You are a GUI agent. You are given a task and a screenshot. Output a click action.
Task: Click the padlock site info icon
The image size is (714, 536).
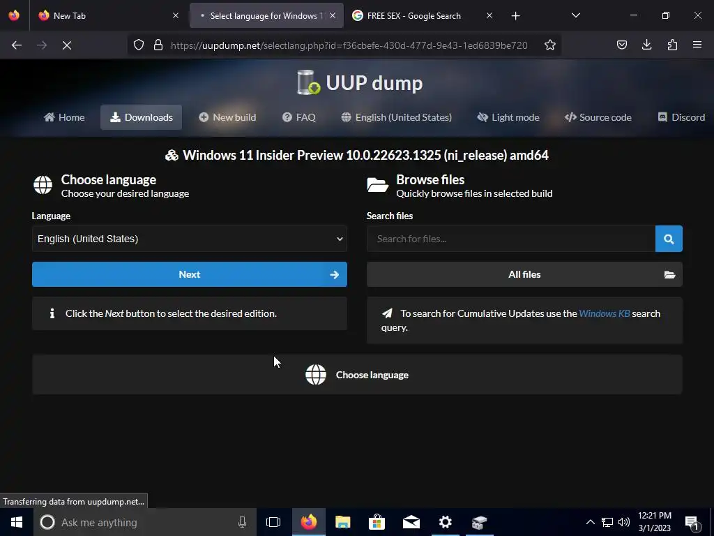pos(158,45)
